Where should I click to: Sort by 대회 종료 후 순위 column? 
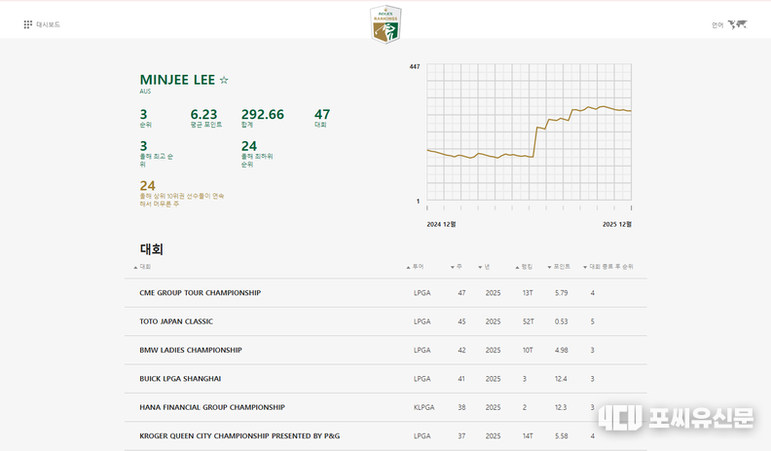click(610, 266)
